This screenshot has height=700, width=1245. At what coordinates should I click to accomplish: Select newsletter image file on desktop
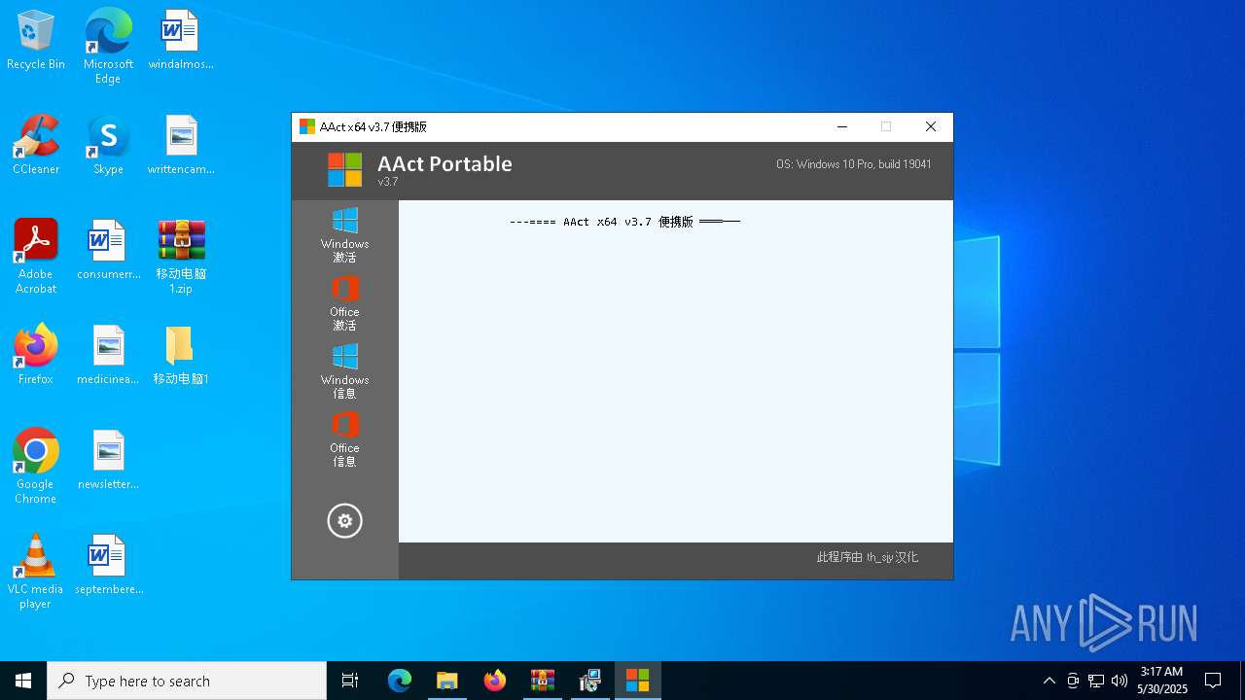pos(108,460)
